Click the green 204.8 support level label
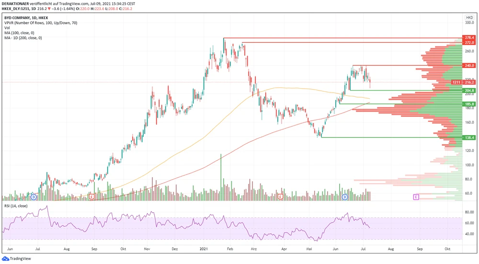Screen dimensions: 479x264 [469, 90]
